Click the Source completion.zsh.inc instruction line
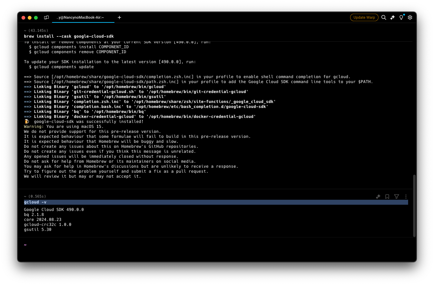This screenshot has height=285, width=434. 187,77
